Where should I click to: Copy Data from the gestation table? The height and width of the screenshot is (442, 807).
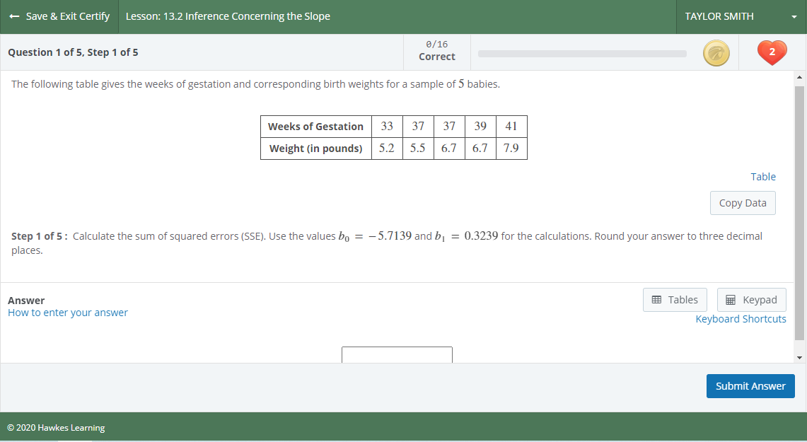(743, 203)
